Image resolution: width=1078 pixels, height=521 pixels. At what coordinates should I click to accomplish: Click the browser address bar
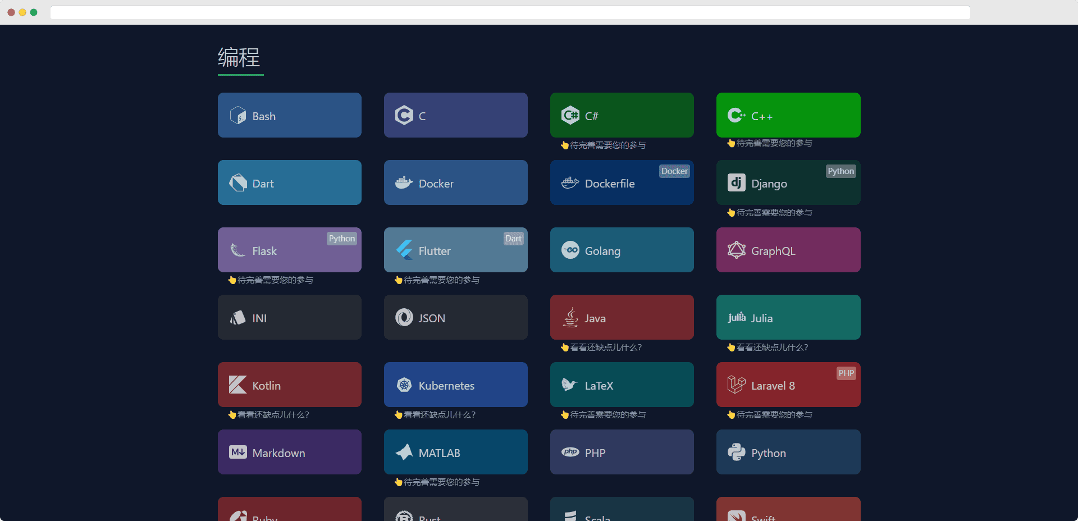(x=510, y=12)
